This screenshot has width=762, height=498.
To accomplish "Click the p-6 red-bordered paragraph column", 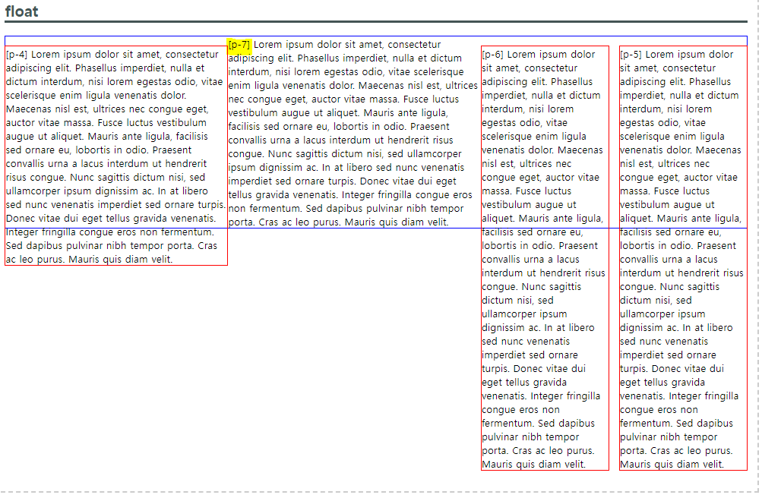I will [545, 258].
